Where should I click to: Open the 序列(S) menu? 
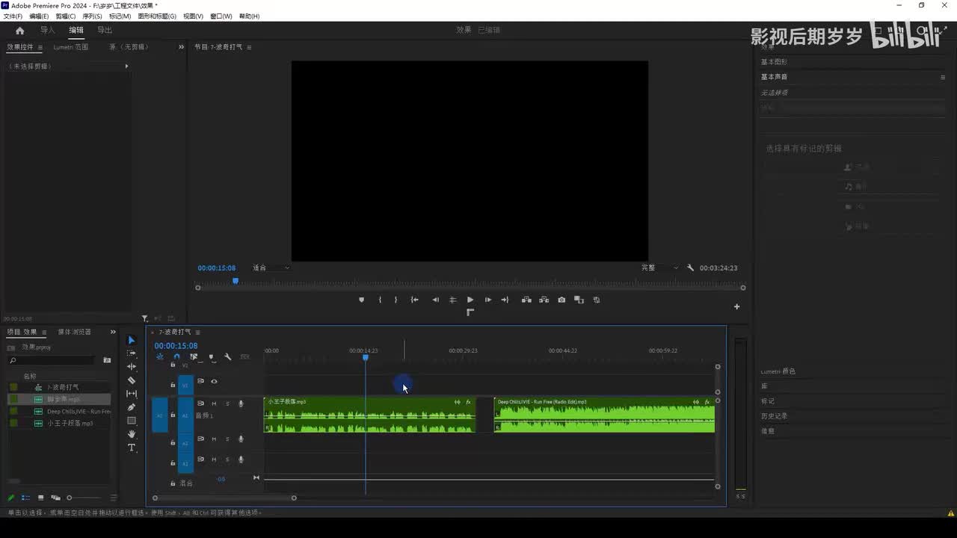[92, 16]
